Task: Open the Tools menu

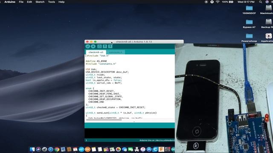Action: [51, 2]
